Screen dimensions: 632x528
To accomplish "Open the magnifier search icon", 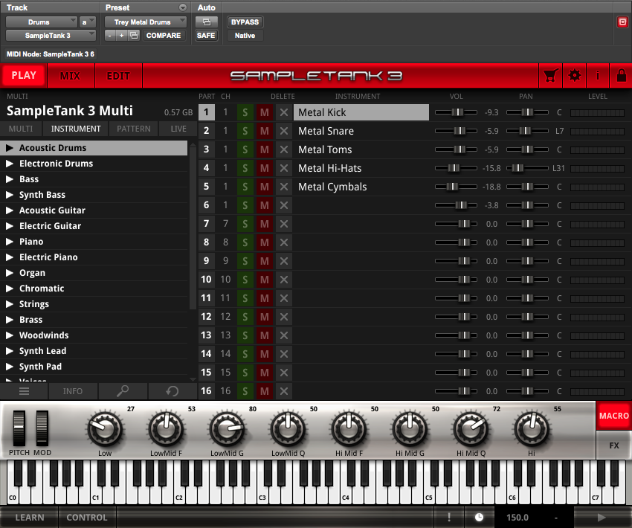I will [x=123, y=391].
